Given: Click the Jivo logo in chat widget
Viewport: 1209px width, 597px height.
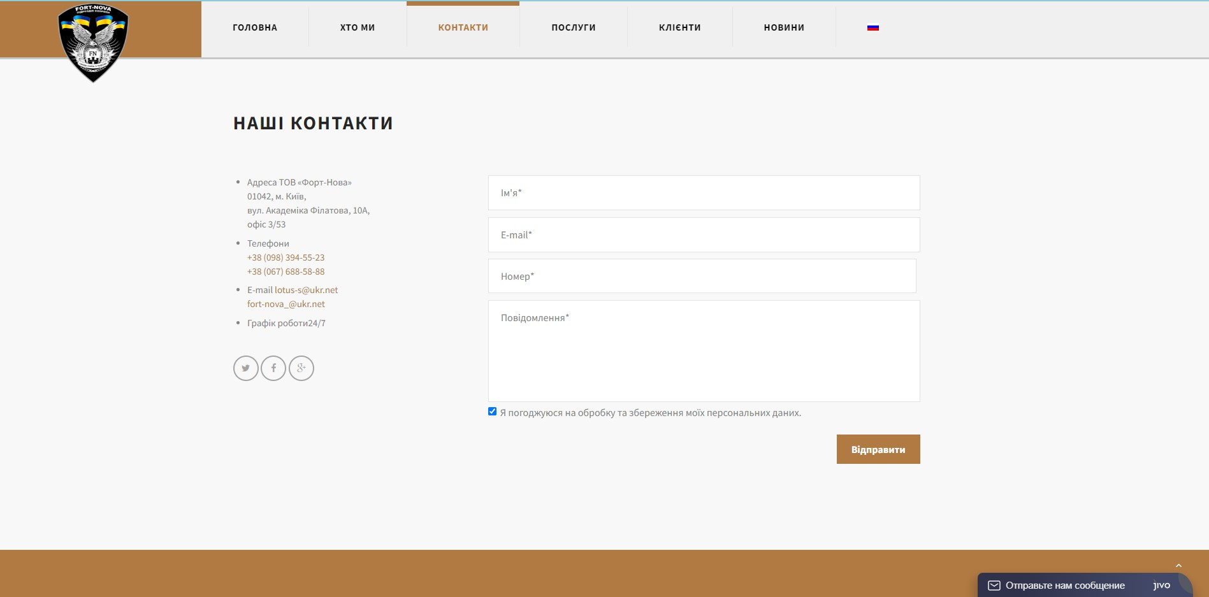Looking at the screenshot, I should (1161, 586).
